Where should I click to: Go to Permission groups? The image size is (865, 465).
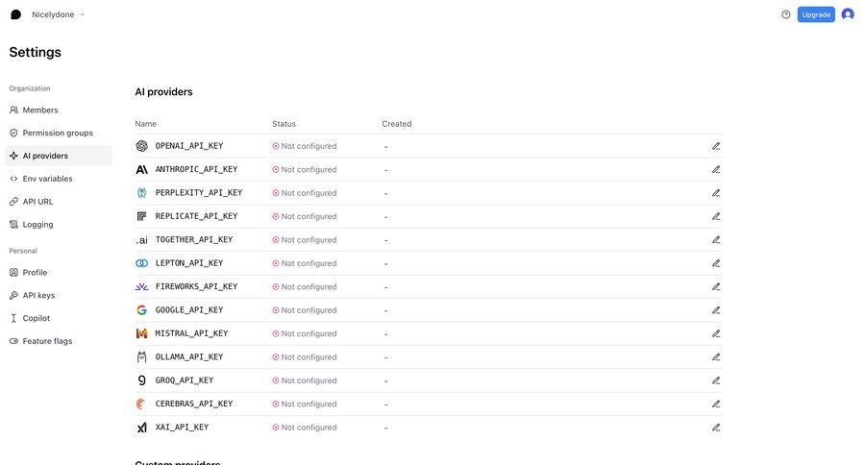[x=58, y=133]
